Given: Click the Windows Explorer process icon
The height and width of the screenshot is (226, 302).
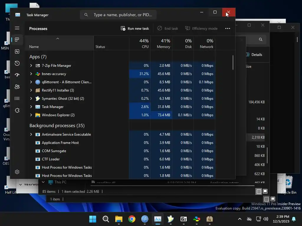Looking at the screenshot, I should click(x=38, y=115).
